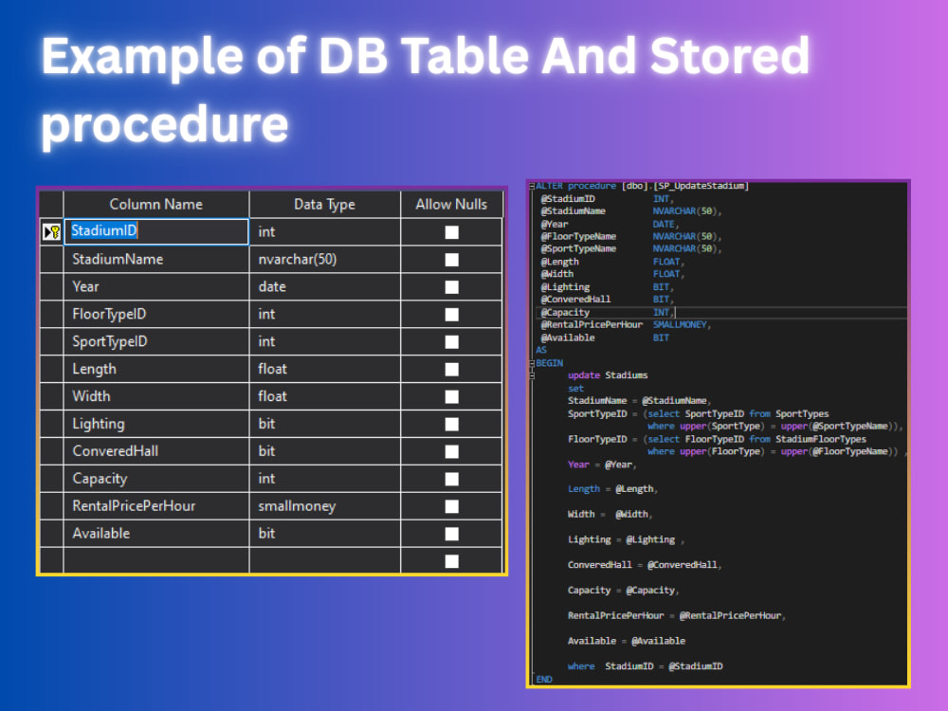Toggle Allow Nulls for Available row
948x711 pixels.
point(451,534)
